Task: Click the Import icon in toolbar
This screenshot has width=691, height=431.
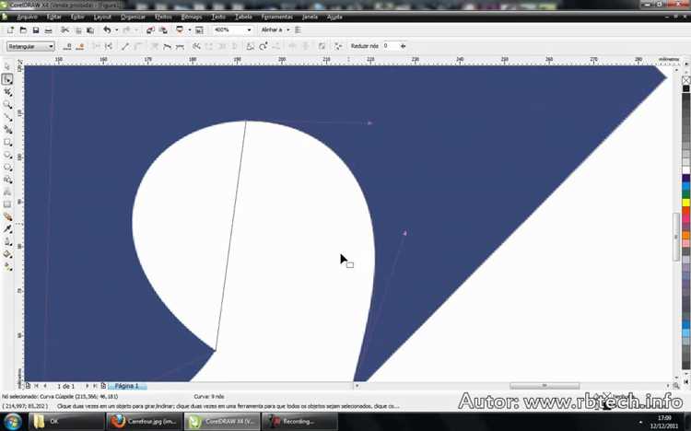Action: [x=150, y=30]
